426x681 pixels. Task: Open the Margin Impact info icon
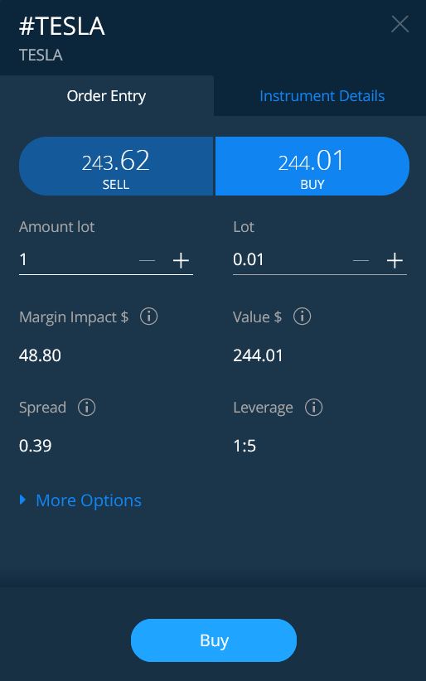(148, 316)
